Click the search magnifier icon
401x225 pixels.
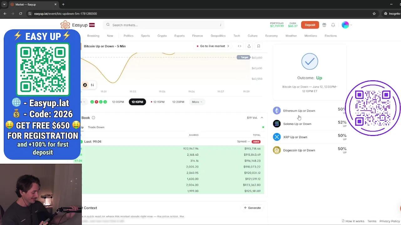(x=108, y=25)
